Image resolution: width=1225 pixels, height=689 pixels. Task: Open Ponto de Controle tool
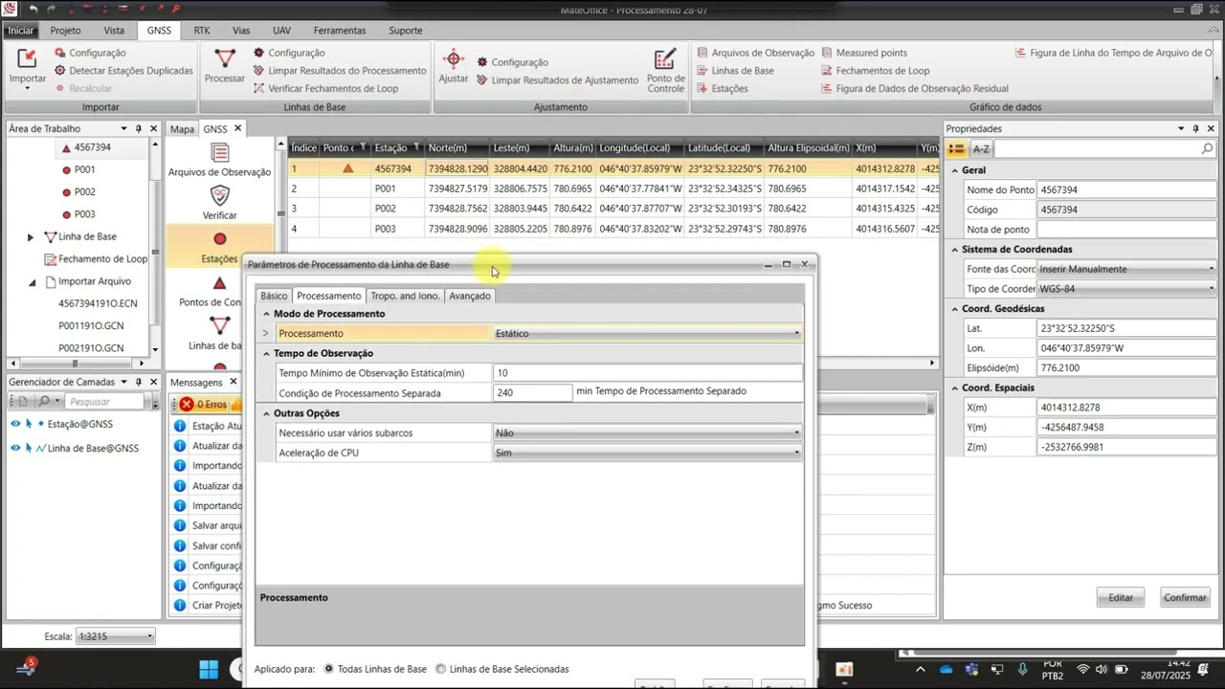[665, 70]
